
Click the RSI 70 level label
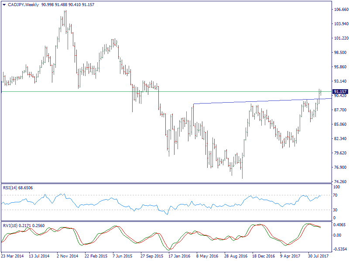(335, 195)
